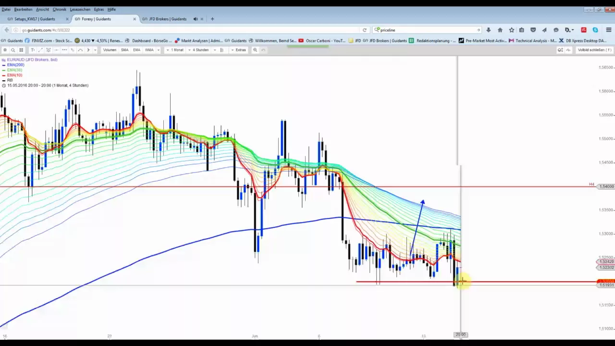Close the Forexy | Guidants tab
The width and height of the screenshot is (615, 346).
point(135,19)
